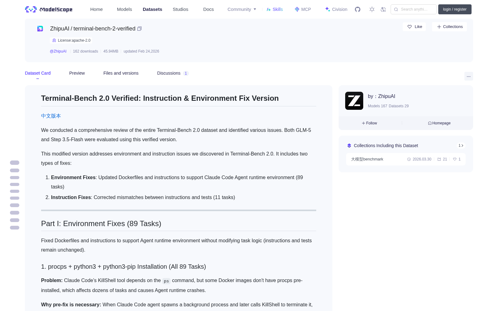Open the Skills link

[275, 9]
